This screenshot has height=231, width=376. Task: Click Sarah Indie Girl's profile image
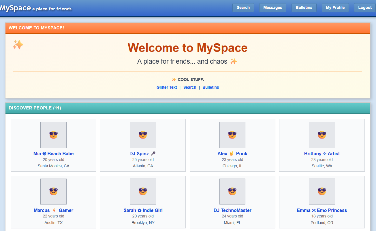(x=143, y=191)
